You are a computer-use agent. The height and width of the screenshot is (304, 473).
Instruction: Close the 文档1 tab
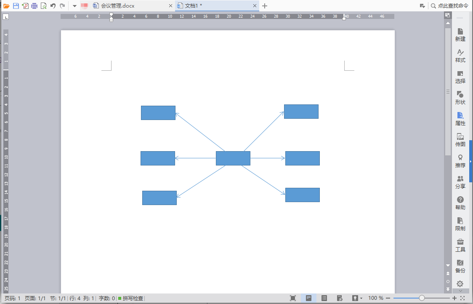[255, 6]
